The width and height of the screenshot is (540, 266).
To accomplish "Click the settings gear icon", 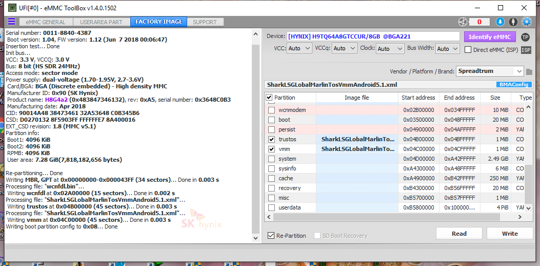I will tap(526, 22).
